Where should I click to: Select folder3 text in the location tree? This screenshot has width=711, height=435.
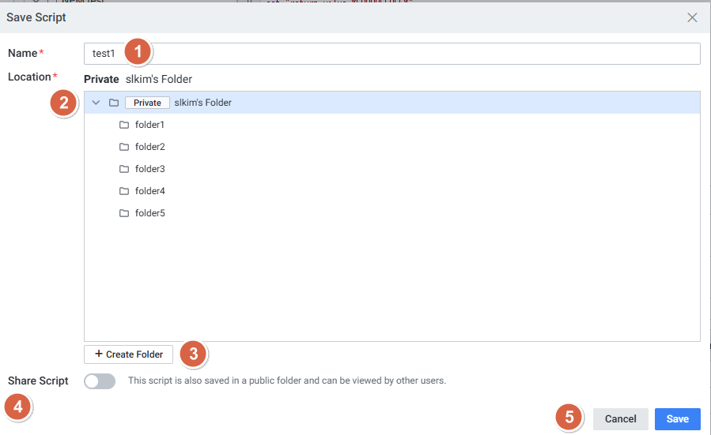(149, 169)
